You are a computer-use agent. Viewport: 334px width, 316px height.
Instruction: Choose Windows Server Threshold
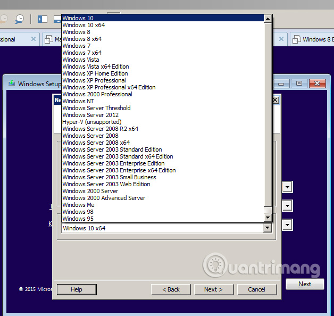coord(163,108)
